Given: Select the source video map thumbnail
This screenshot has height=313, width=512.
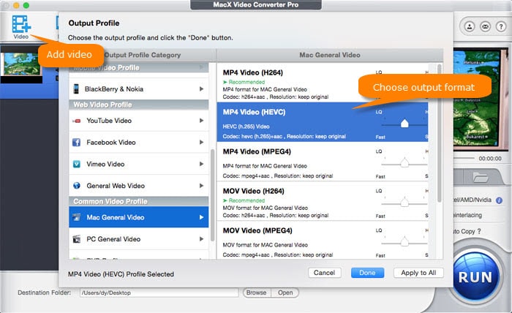Looking at the screenshot, I should tap(21, 64).
